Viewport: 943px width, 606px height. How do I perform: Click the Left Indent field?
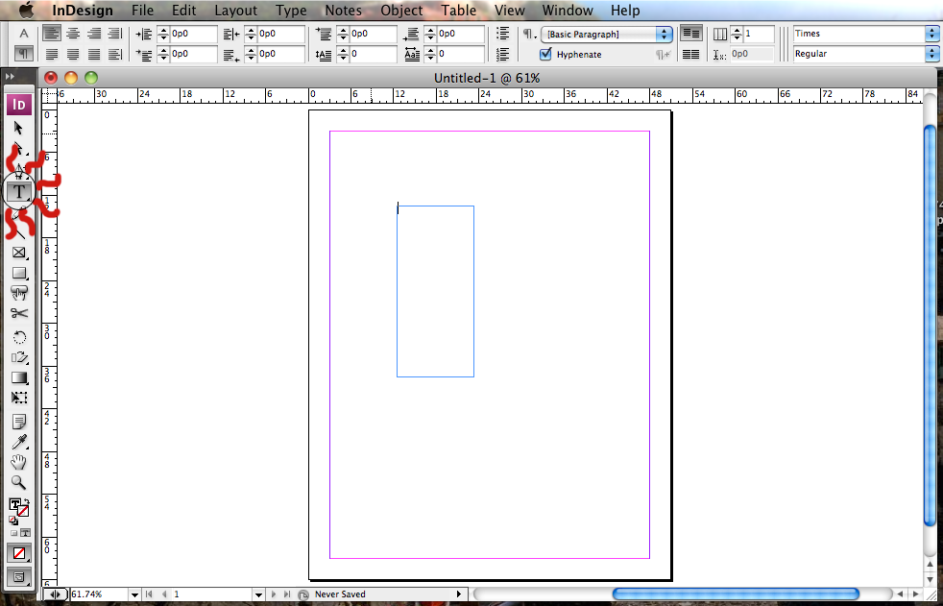tap(194, 34)
